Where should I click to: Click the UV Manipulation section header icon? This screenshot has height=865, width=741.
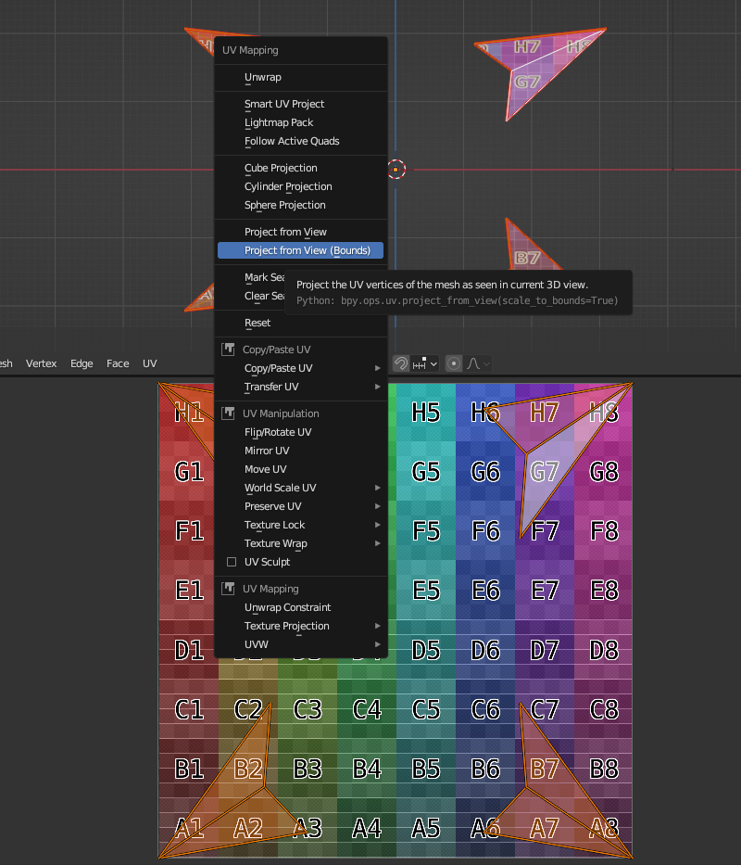coord(228,413)
